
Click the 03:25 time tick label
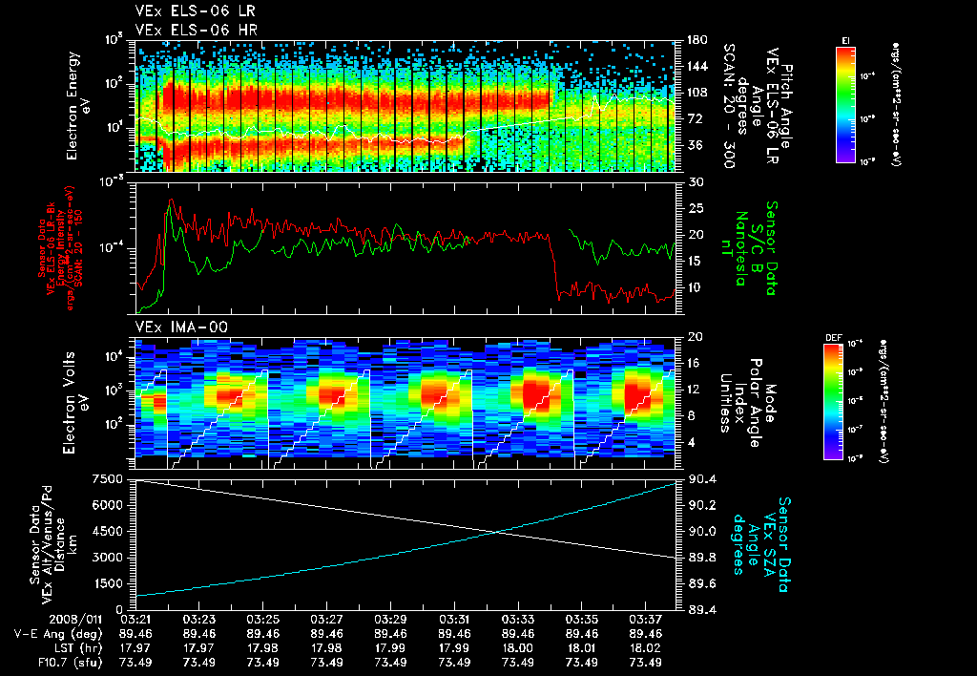[x=263, y=620]
